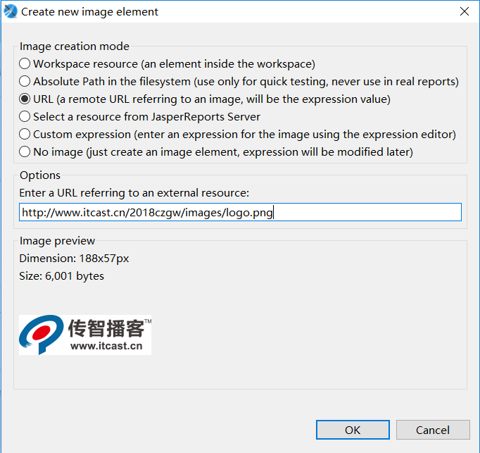Click the Image creation mode group label

click(x=75, y=46)
